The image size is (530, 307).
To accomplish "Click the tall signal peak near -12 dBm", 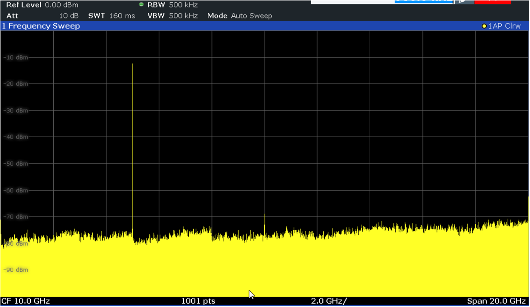I will (133, 65).
